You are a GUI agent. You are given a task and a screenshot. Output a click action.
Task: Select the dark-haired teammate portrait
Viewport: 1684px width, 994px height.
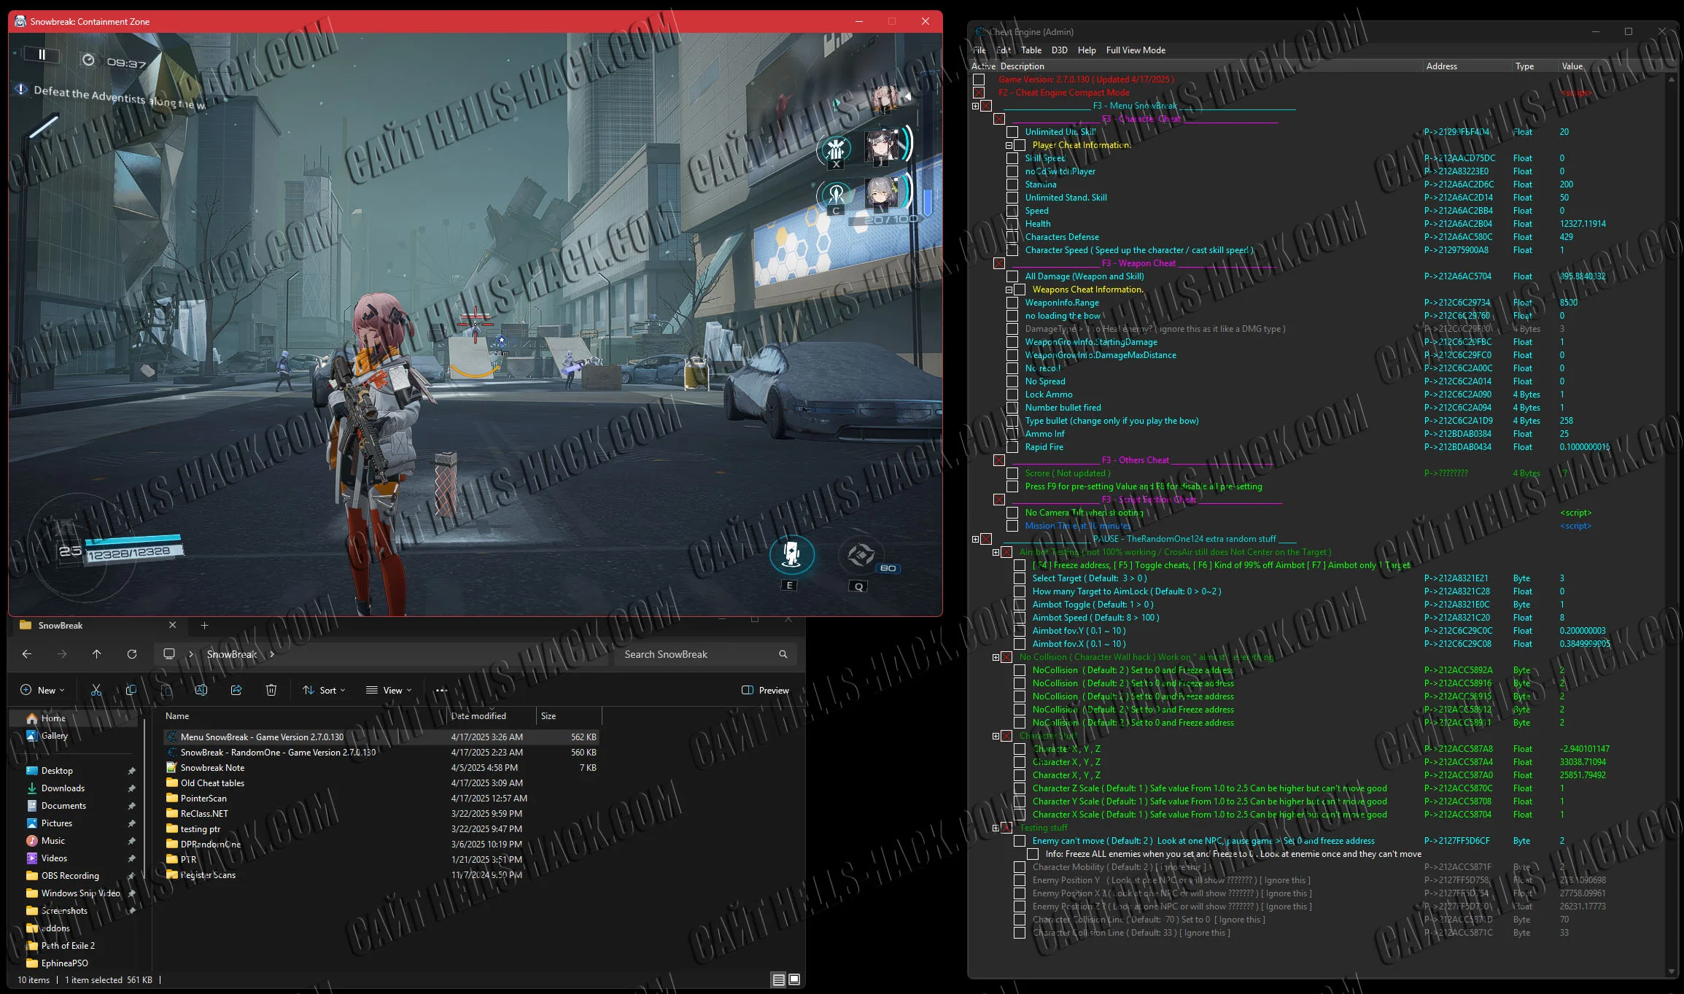pos(880,146)
